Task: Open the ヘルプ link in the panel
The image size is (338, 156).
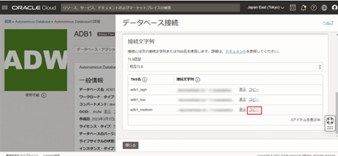Action: click(x=328, y=23)
